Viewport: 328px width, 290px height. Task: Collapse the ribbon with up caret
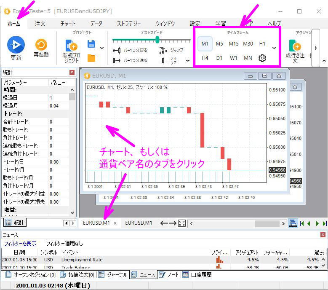324,61
